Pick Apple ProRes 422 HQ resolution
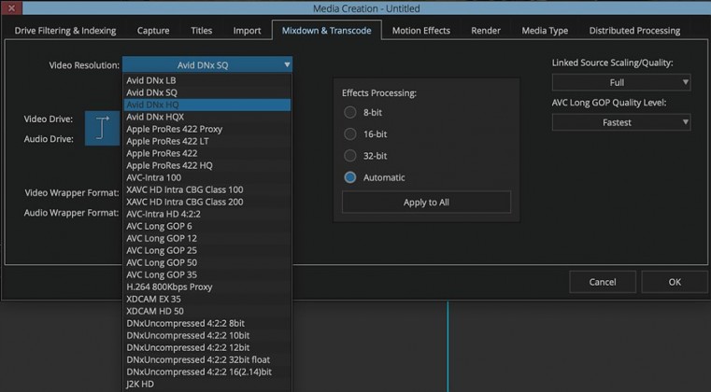This screenshot has width=711, height=392. (168, 165)
